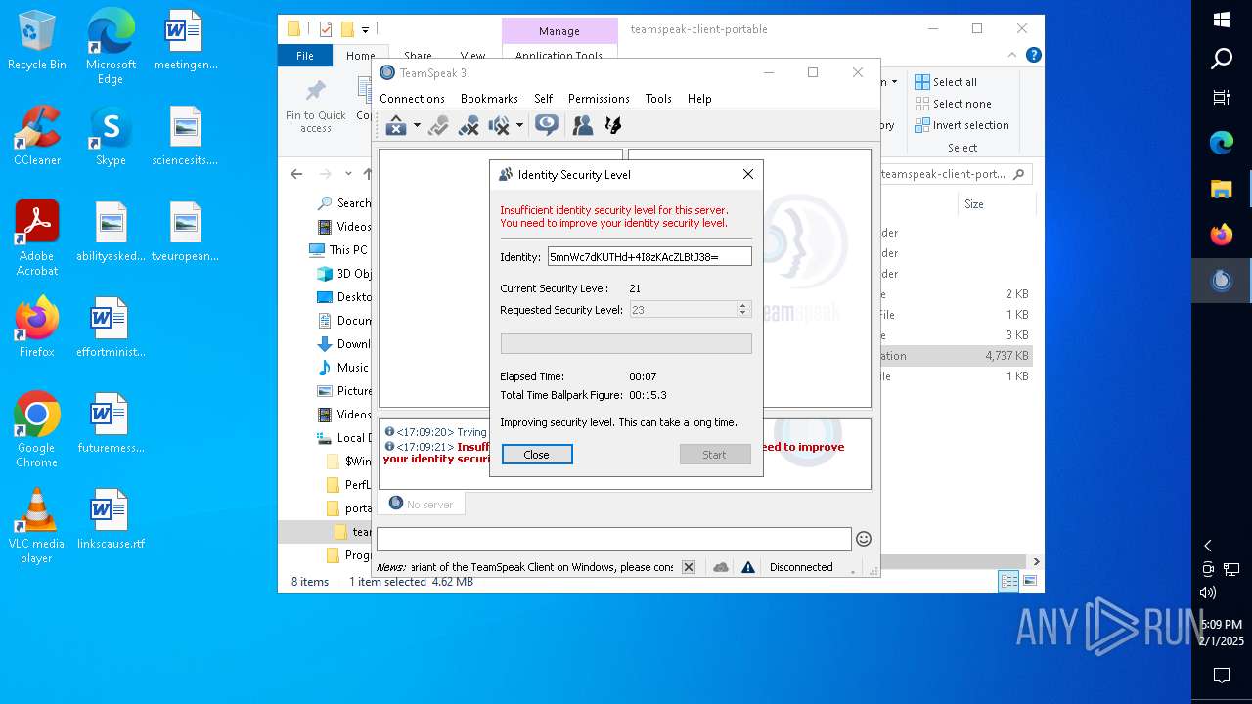Open the notification center icon
The height and width of the screenshot is (704, 1252).
[x=1222, y=675]
